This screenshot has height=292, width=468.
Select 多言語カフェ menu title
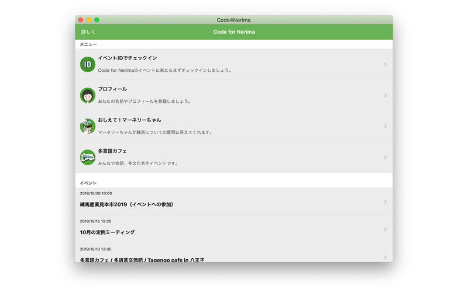point(112,151)
